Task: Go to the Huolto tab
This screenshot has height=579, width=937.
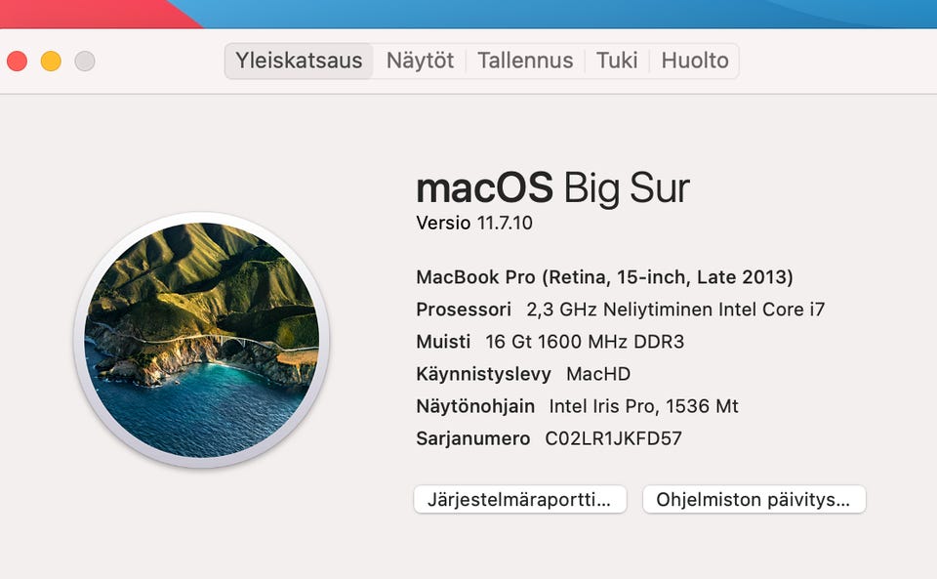Action: tap(695, 61)
